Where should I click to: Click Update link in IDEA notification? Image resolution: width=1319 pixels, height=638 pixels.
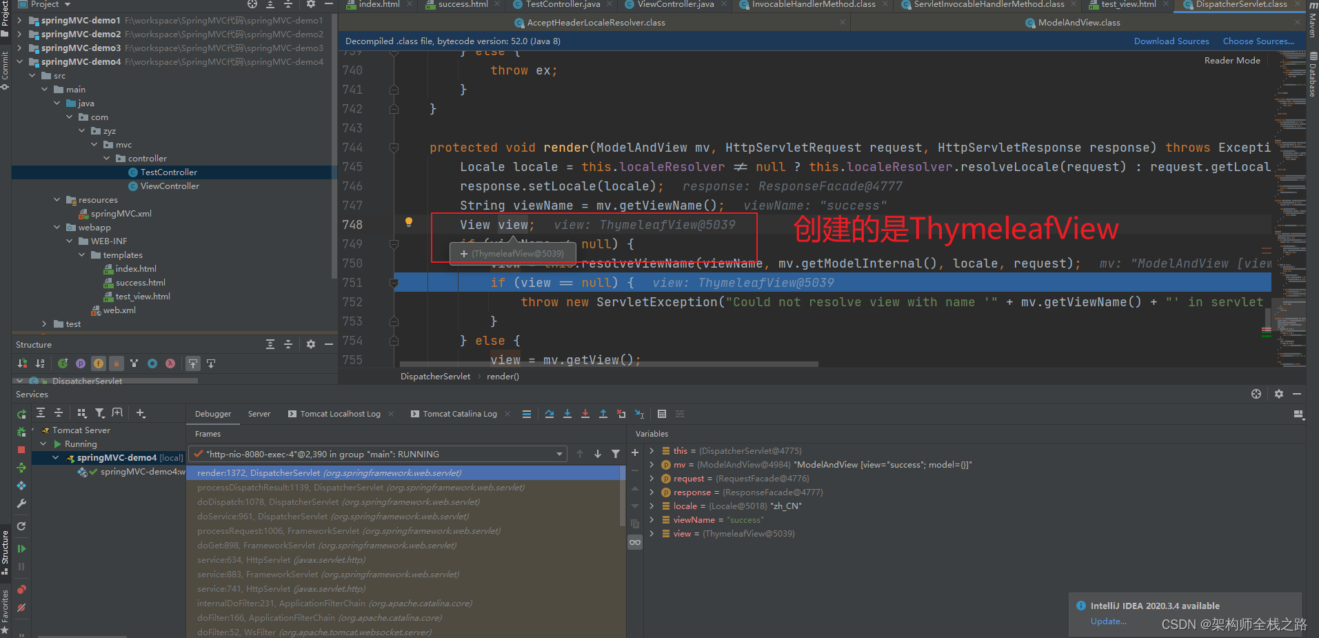coord(1108,621)
